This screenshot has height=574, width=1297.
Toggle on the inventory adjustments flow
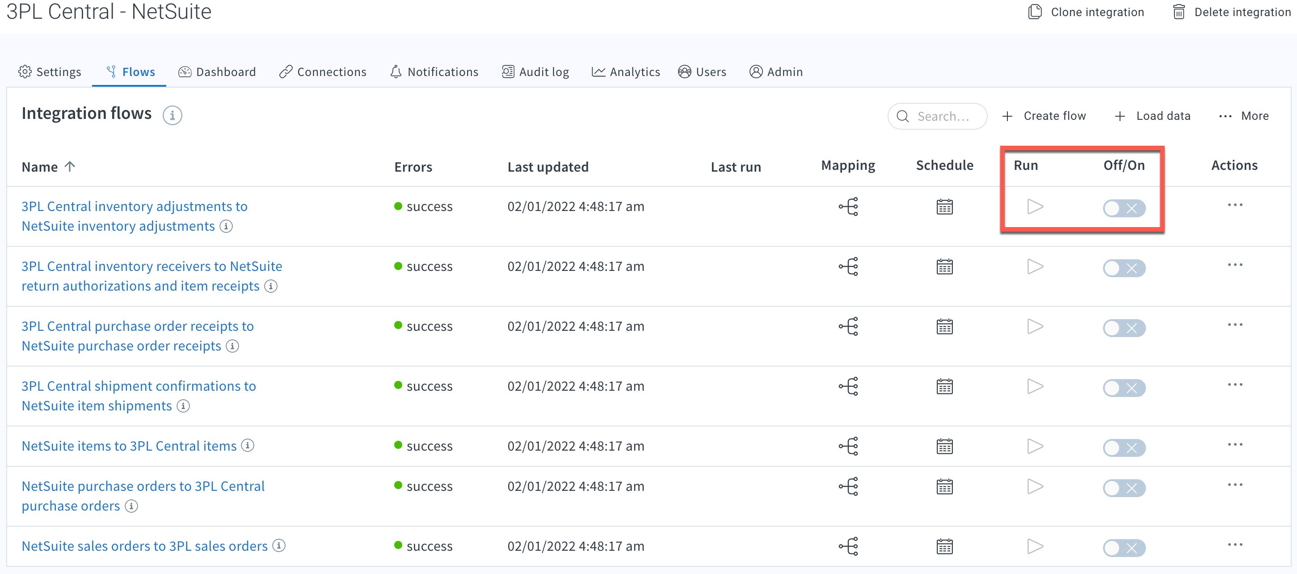tap(1124, 208)
